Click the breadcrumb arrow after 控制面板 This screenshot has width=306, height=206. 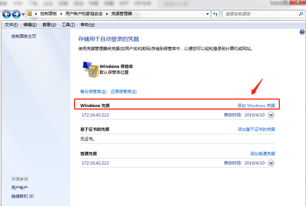61,14
